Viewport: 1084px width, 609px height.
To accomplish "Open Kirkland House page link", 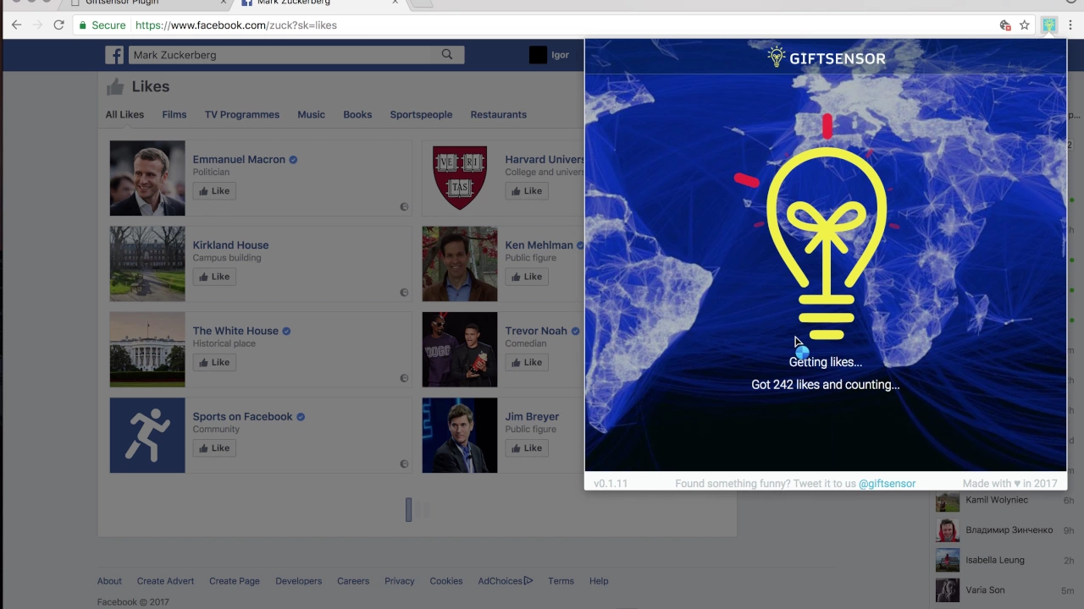I will [x=230, y=245].
